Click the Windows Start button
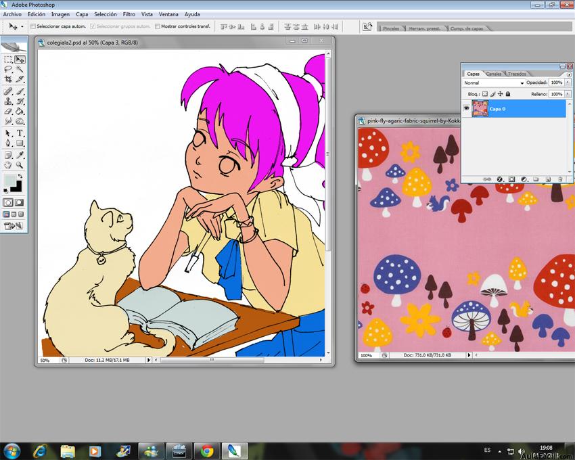Screen dimensions: 575x460 [x=11, y=451]
